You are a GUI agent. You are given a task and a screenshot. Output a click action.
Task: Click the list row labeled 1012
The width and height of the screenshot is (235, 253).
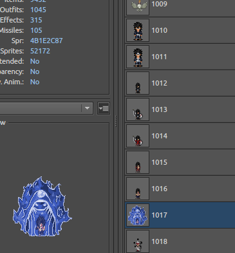point(180,83)
